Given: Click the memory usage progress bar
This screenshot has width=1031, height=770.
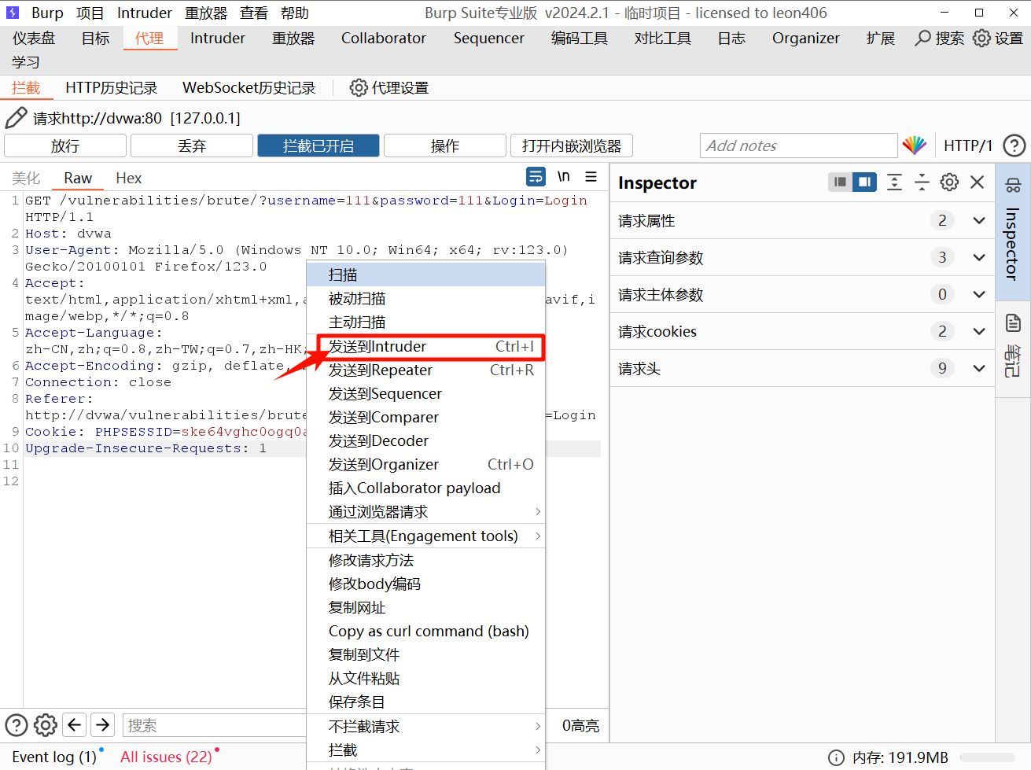Looking at the screenshot, I should click(987, 757).
